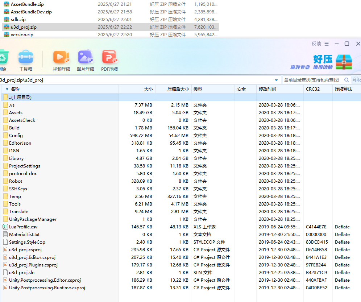This screenshot has height=302, width=361.
Task: Click the 反馈 feedback link
Action: 316,44
